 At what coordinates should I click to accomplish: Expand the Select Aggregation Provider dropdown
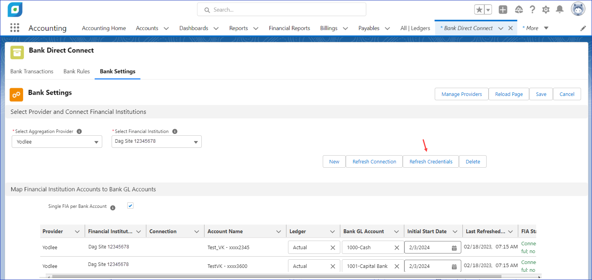point(57,142)
